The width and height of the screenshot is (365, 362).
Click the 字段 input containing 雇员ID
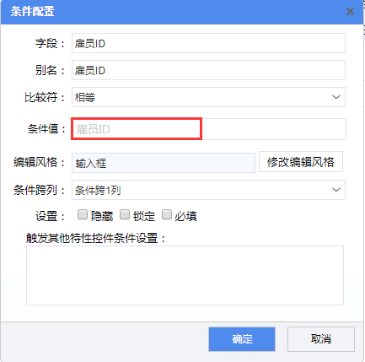click(x=208, y=43)
